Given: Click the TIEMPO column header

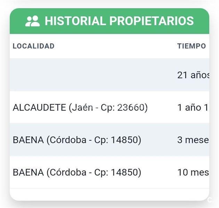Looking at the screenshot, I should tap(192, 46).
